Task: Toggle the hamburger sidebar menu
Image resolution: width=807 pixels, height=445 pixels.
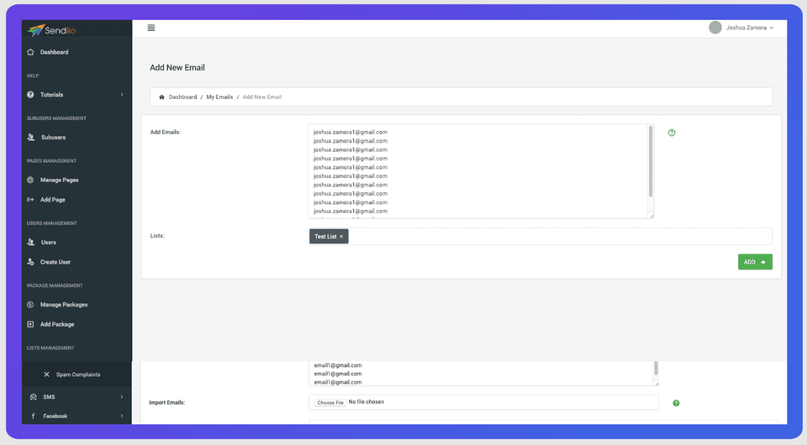Action: click(x=151, y=28)
